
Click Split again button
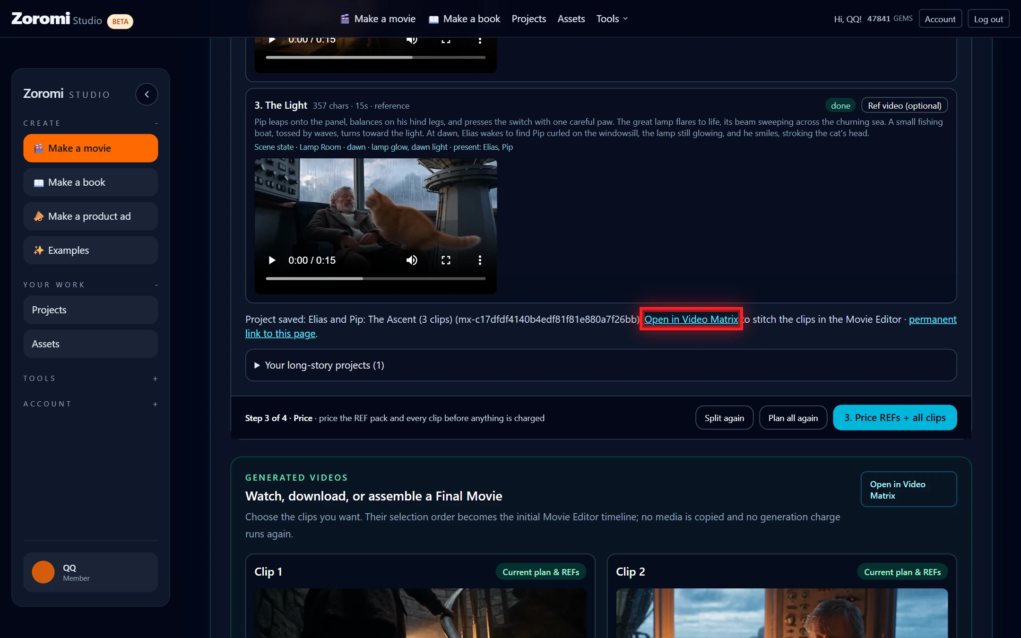pos(724,418)
